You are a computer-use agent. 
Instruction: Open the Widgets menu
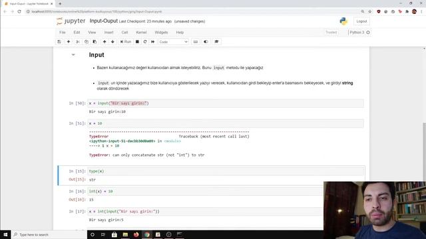click(x=161, y=33)
